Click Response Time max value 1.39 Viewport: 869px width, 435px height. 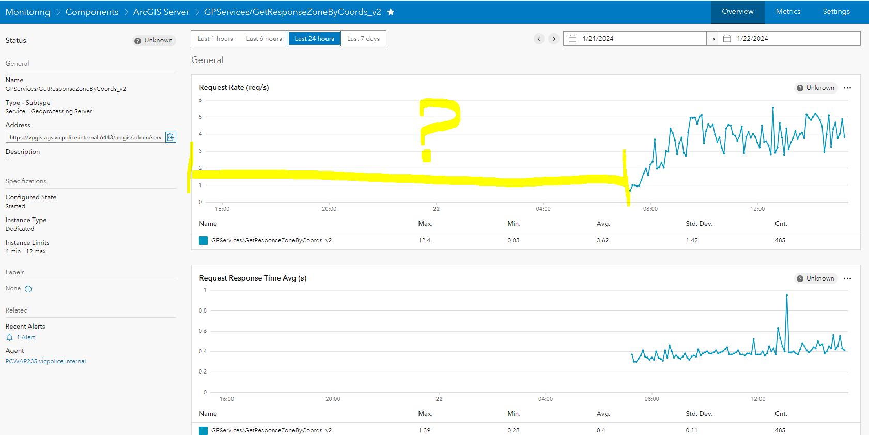[x=424, y=430]
